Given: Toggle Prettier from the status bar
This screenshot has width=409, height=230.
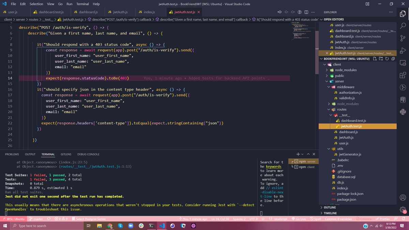Looking at the screenshot, I should [383, 219].
